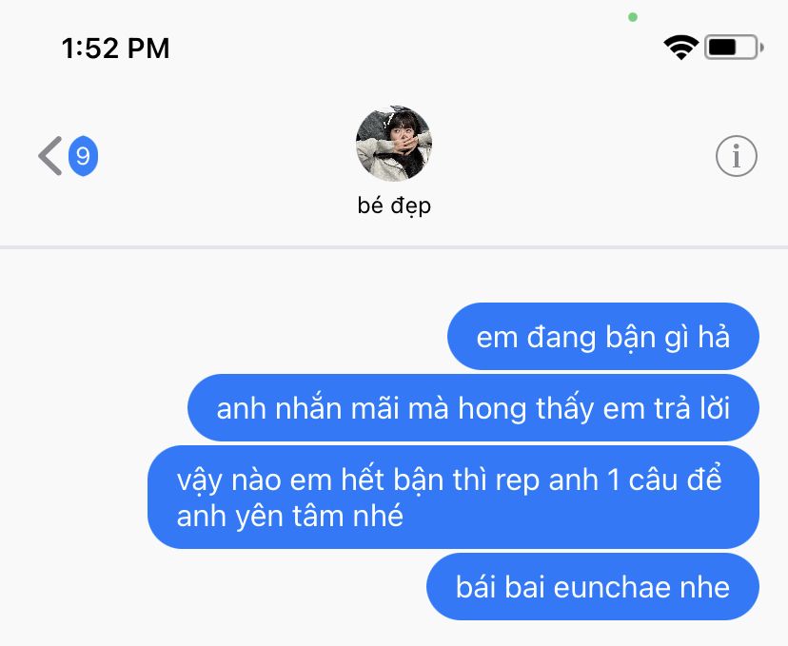Tap the battery status icon
The image size is (788, 646).
(x=734, y=48)
